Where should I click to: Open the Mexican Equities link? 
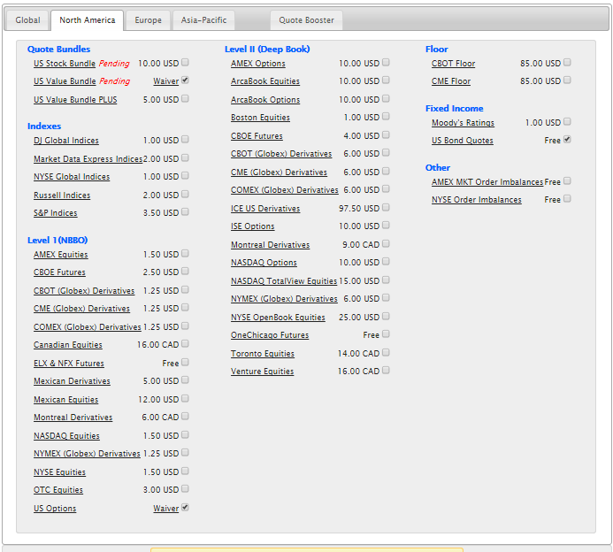click(x=66, y=400)
